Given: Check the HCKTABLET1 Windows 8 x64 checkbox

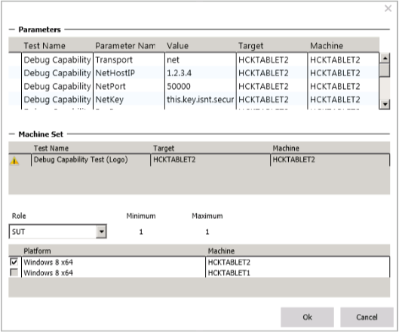Looking at the screenshot, I should tap(14, 272).
